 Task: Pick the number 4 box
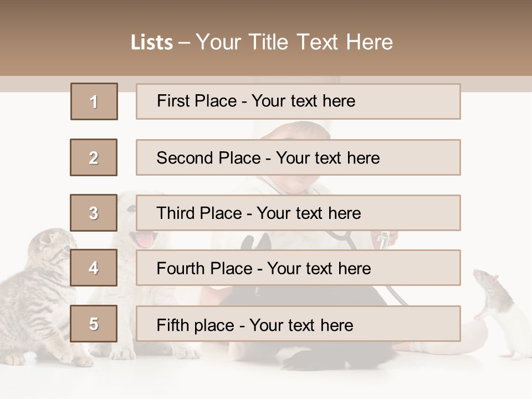[94, 268]
